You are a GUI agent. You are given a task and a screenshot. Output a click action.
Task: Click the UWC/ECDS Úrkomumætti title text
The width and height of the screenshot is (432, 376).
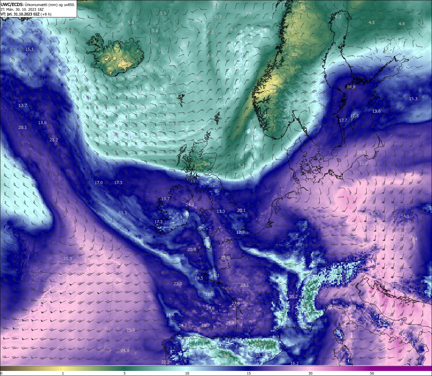click(x=38, y=4)
